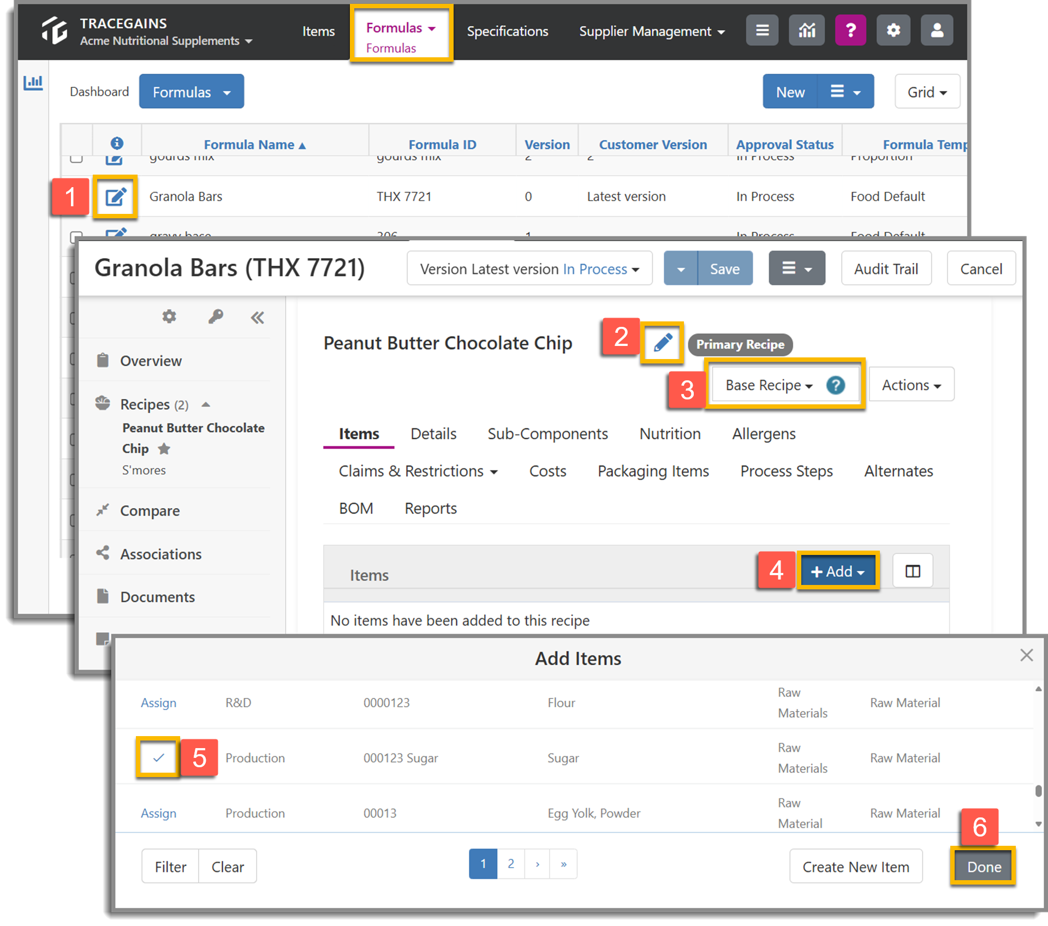Viewport: 1048px width, 926px height.
Task: Open the Grid view dropdown
Action: [927, 92]
